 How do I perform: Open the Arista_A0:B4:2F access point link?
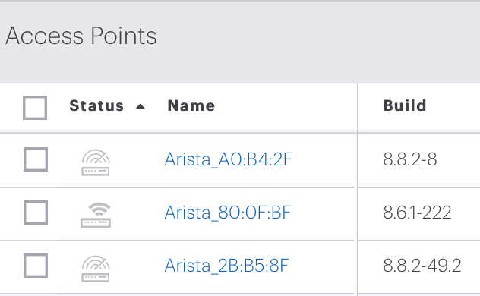(228, 159)
